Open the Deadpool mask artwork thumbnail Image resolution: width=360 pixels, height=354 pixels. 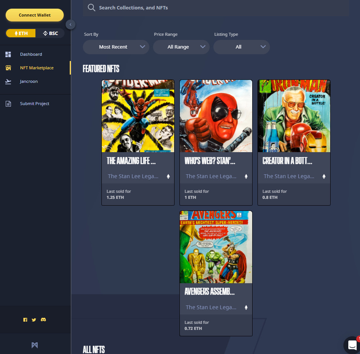click(216, 116)
